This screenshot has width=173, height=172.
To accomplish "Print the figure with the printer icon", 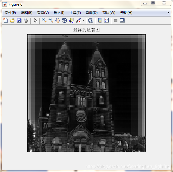I will coord(26,21).
